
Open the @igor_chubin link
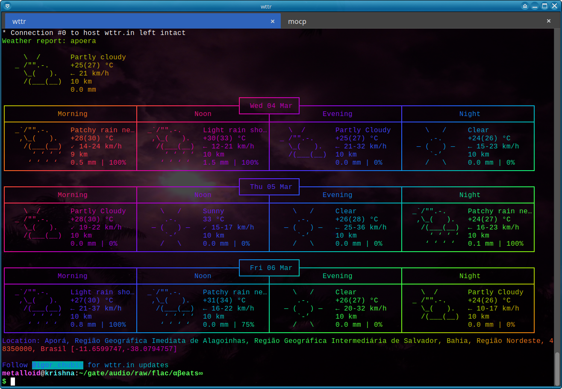[58, 365]
